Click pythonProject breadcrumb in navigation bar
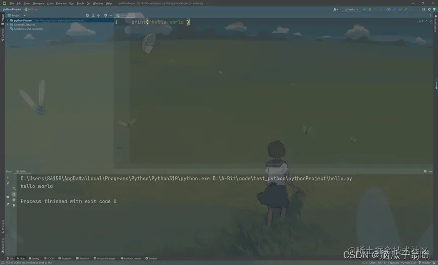Viewport: 438px width, 265px height. click(12, 9)
